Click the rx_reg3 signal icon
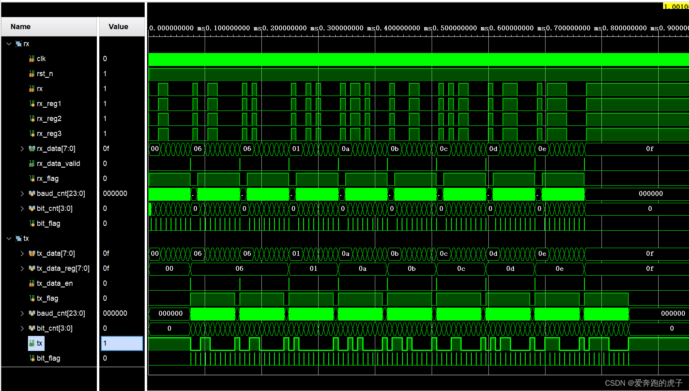 tap(32, 134)
